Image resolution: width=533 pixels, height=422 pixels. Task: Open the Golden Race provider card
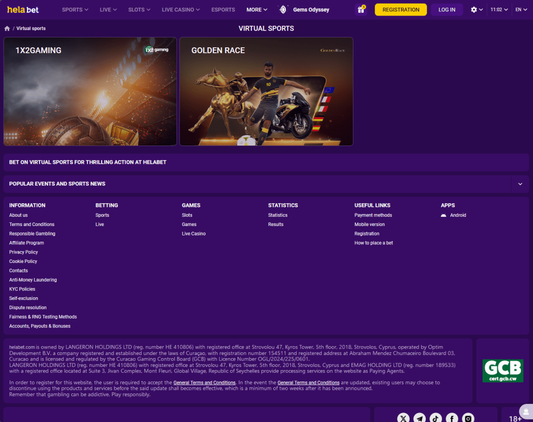tap(266, 91)
